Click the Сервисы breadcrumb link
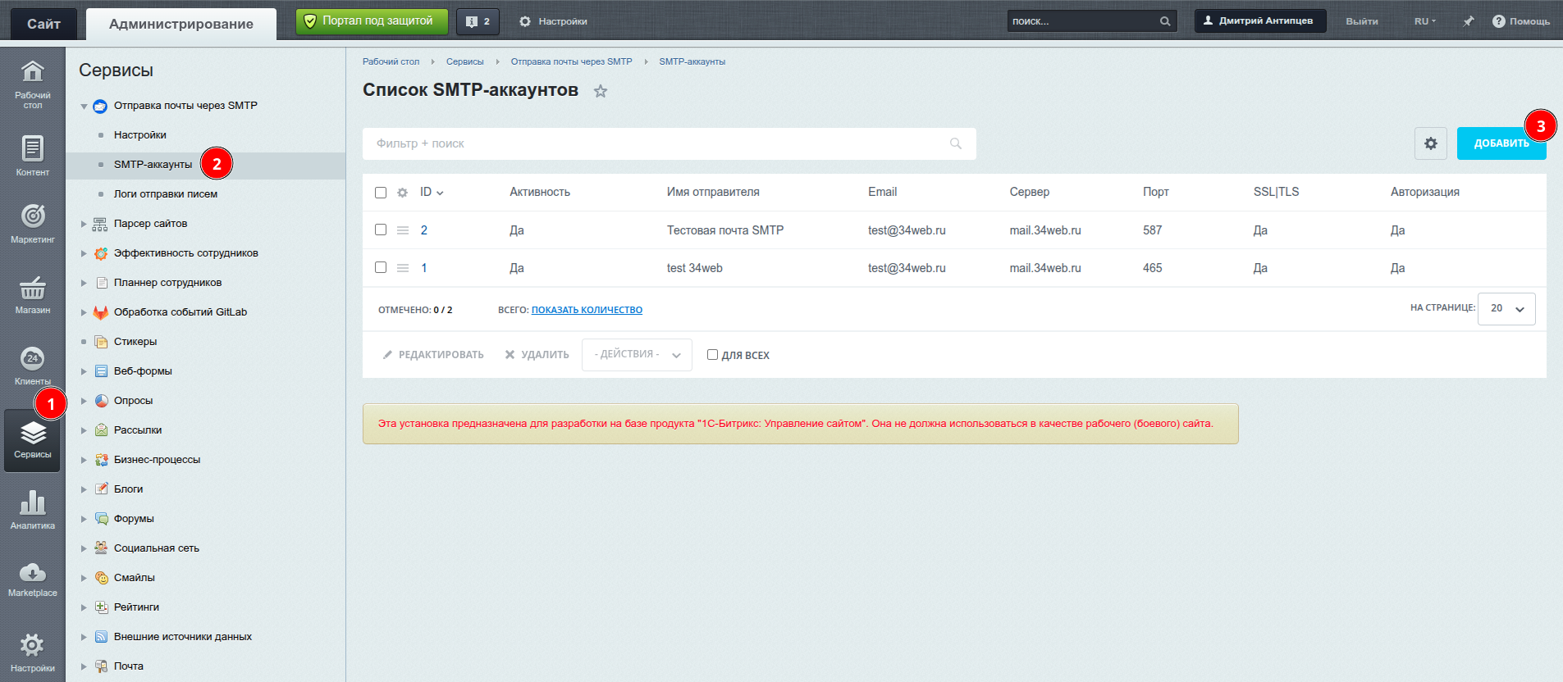Screen dimensions: 1563x682 click(x=465, y=61)
